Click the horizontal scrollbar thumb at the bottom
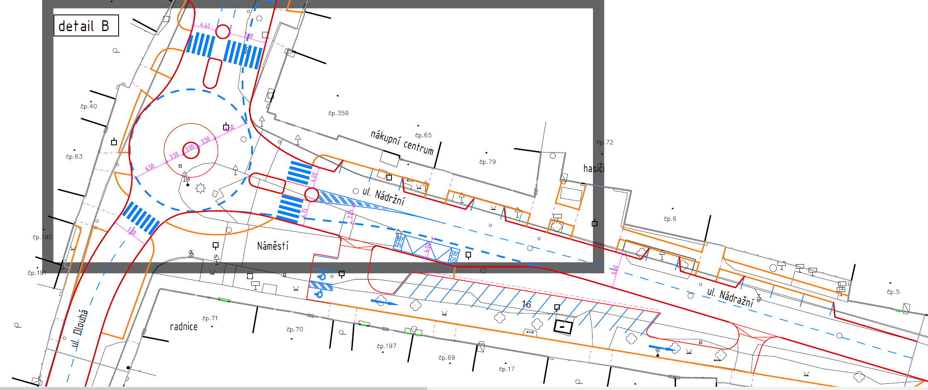 click(x=214, y=388)
